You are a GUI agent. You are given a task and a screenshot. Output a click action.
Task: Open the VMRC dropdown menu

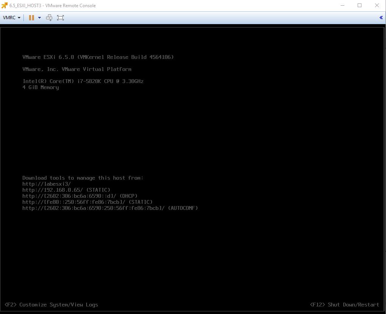[x=12, y=18]
